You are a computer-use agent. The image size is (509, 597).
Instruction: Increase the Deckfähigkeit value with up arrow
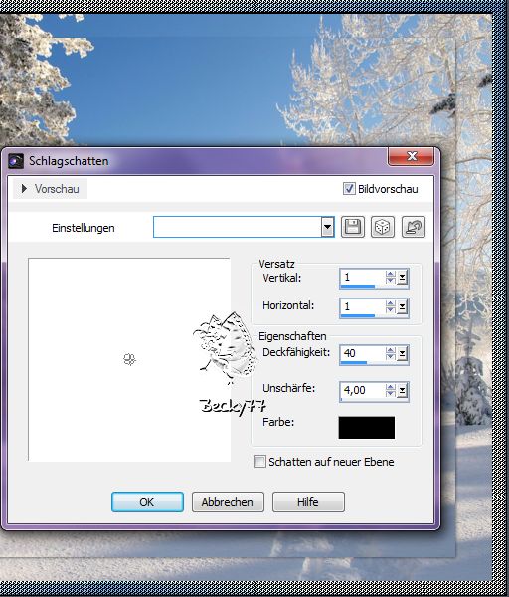pos(390,350)
